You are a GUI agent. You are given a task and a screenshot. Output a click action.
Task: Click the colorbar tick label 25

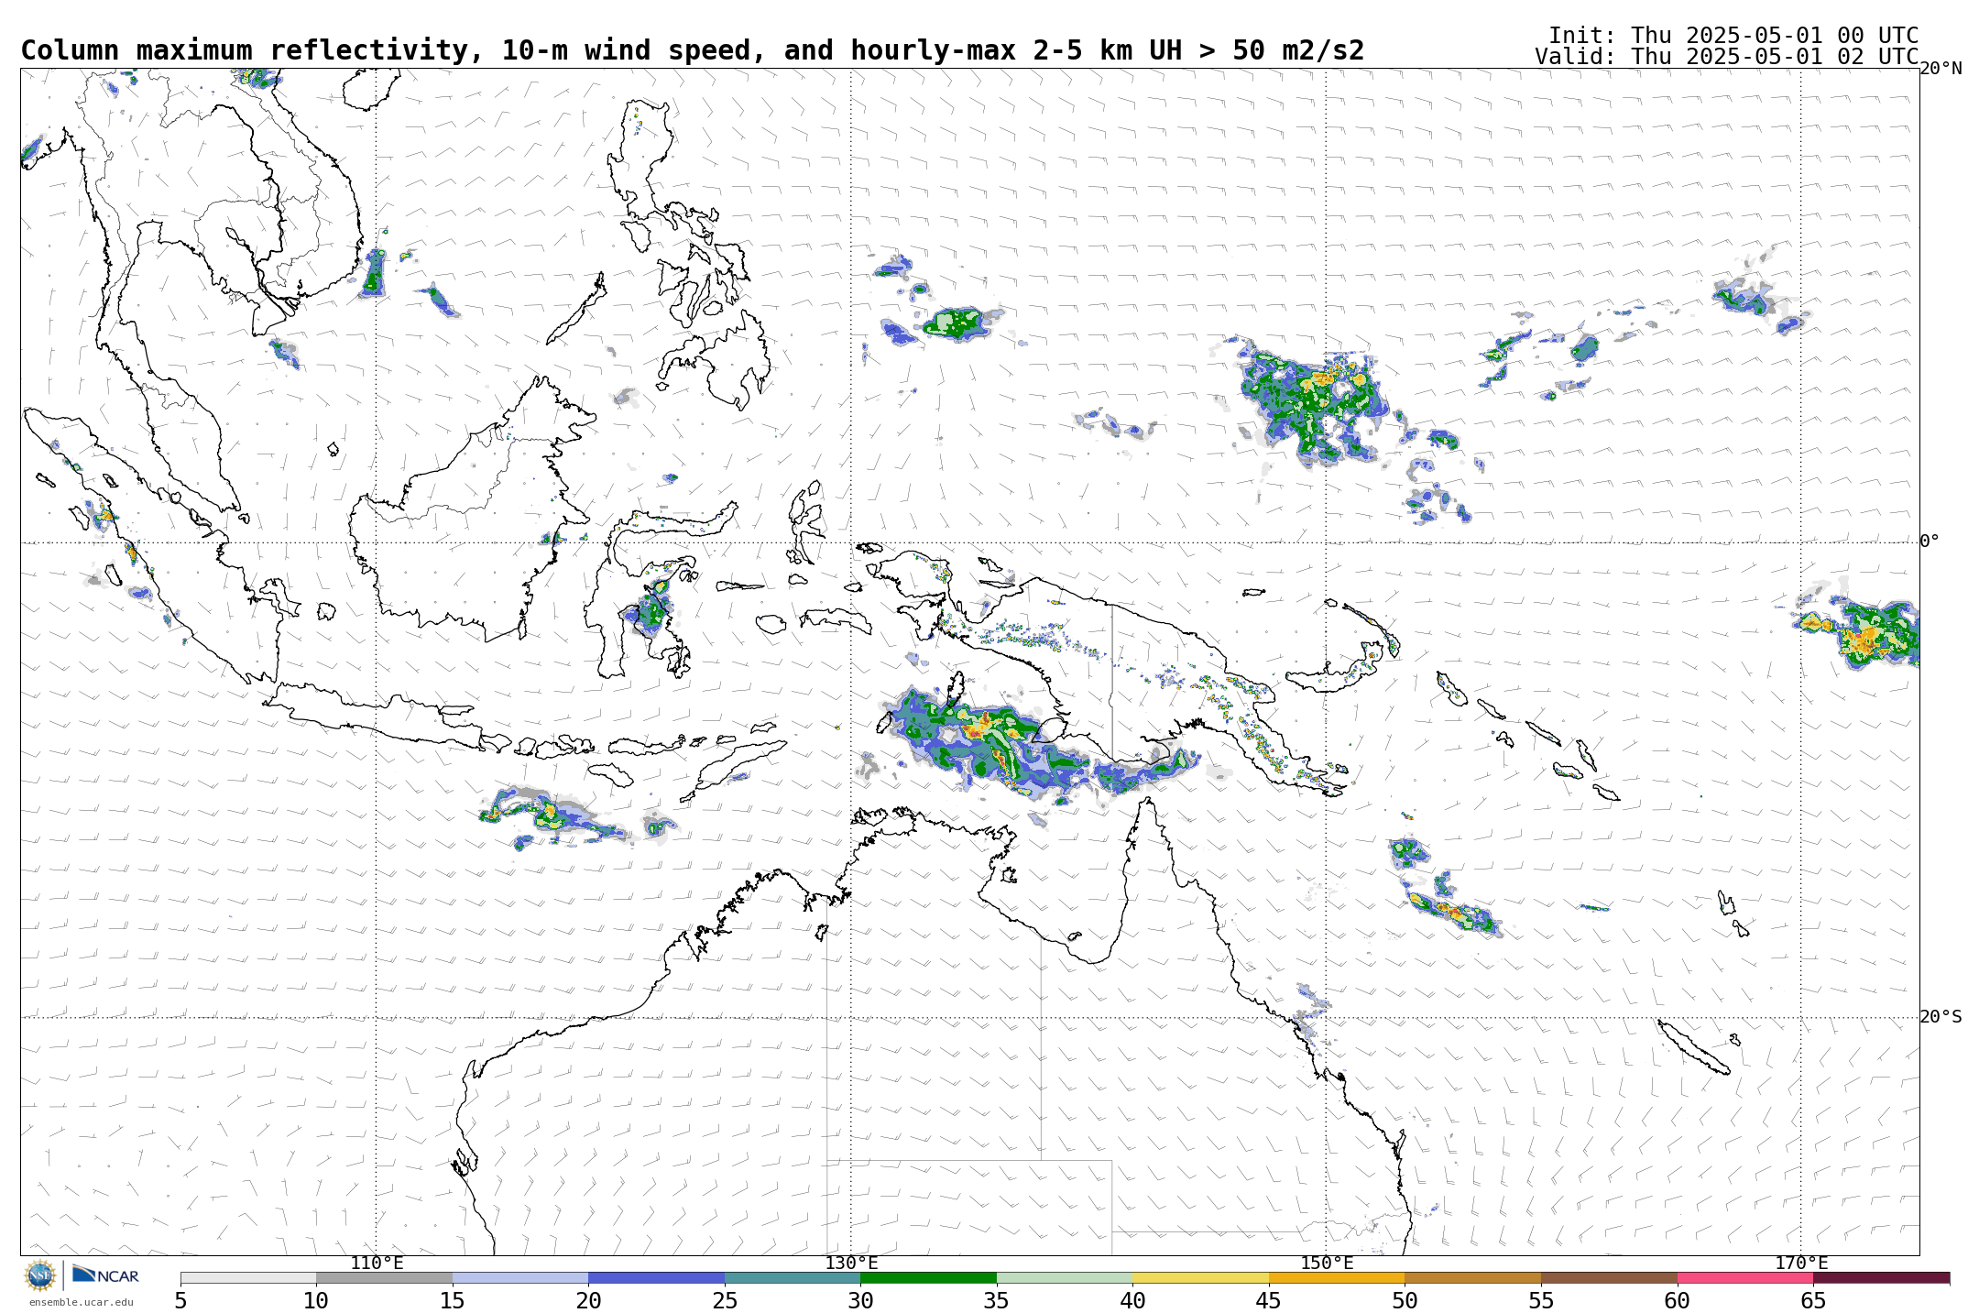pos(725,1301)
